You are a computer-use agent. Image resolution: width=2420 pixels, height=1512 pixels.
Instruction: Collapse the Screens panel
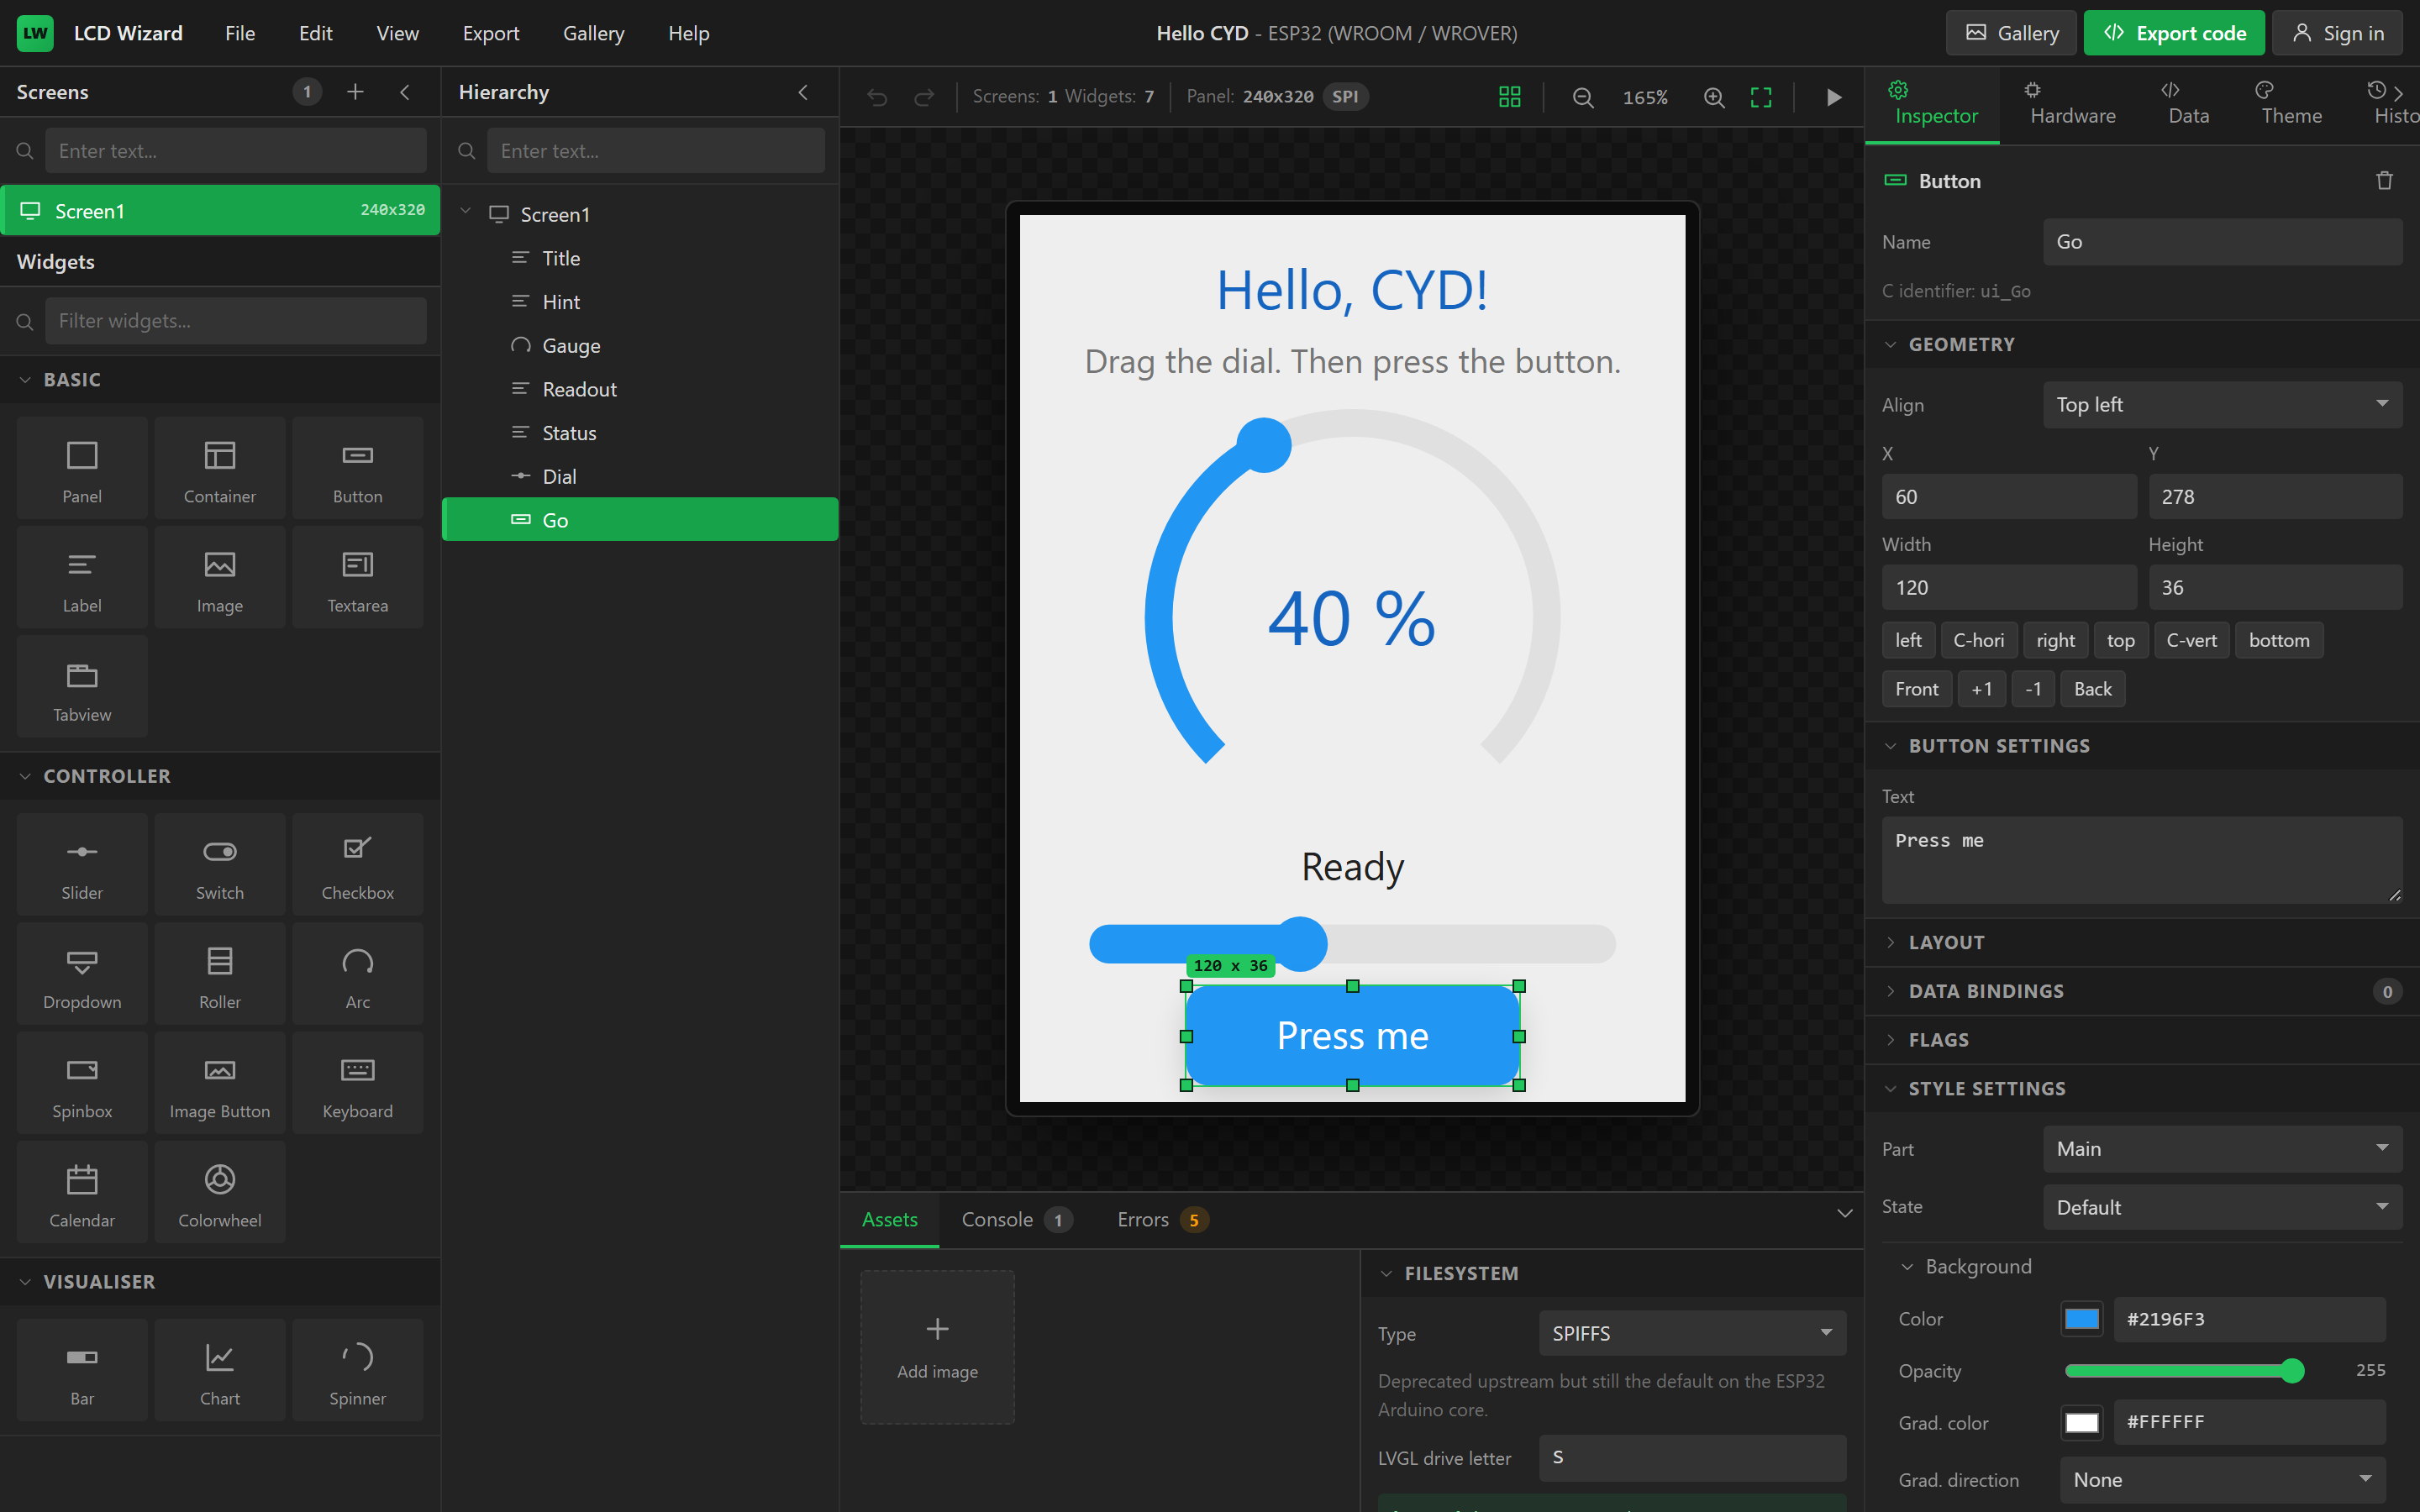click(405, 92)
